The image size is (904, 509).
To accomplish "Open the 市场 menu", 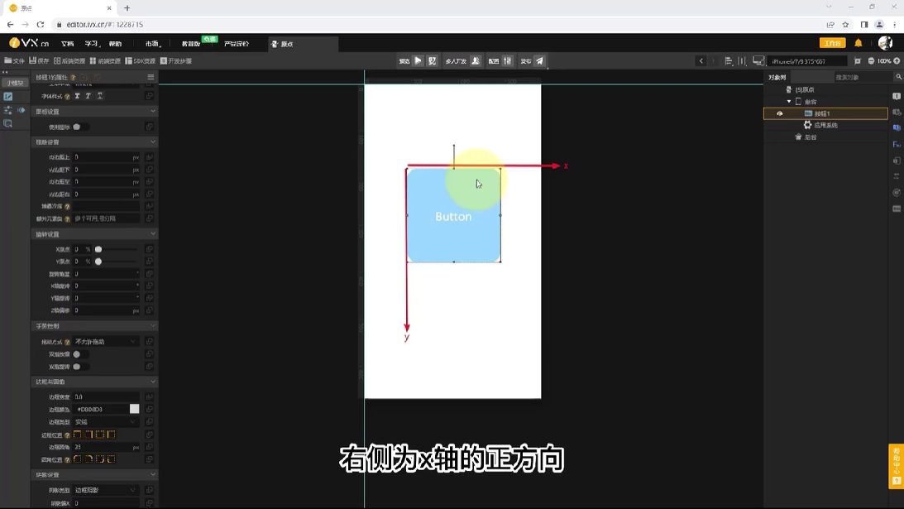I will click(x=152, y=44).
